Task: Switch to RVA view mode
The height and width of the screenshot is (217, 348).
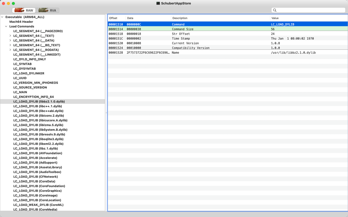Action: pyautogui.click(x=47, y=10)
